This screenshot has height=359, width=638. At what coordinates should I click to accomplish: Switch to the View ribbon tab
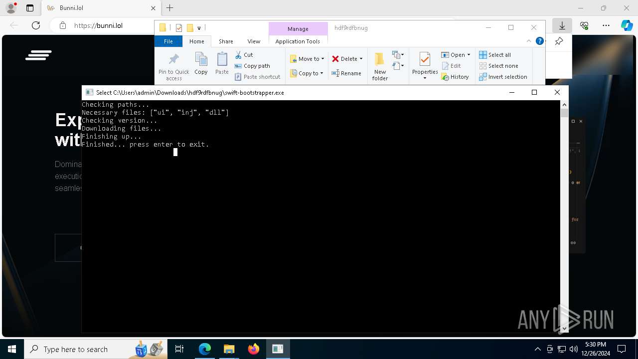click(254, 41)
